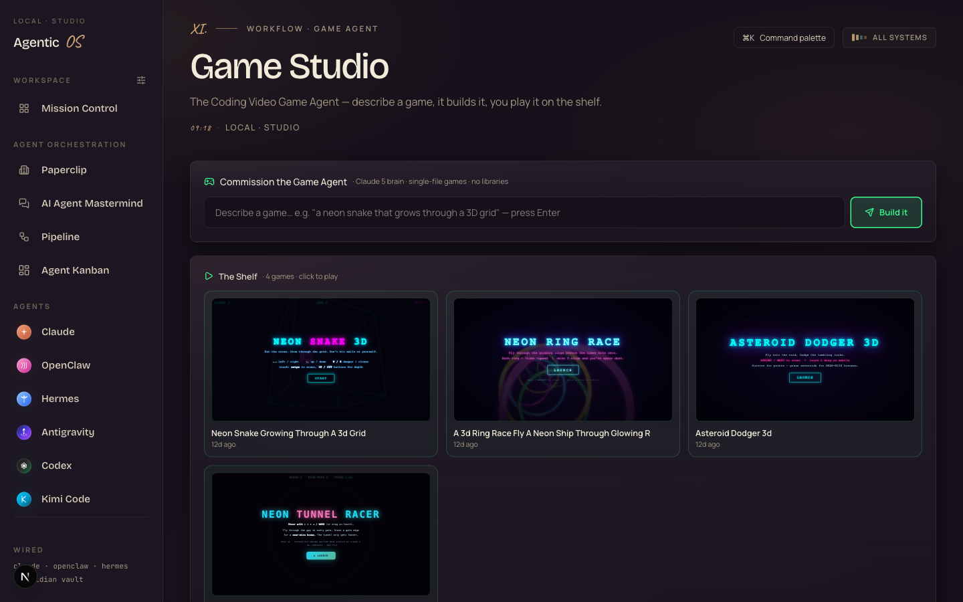Click the Pipeline workflow icon
The image size is (963, 602).
click(x=24, y=237)
